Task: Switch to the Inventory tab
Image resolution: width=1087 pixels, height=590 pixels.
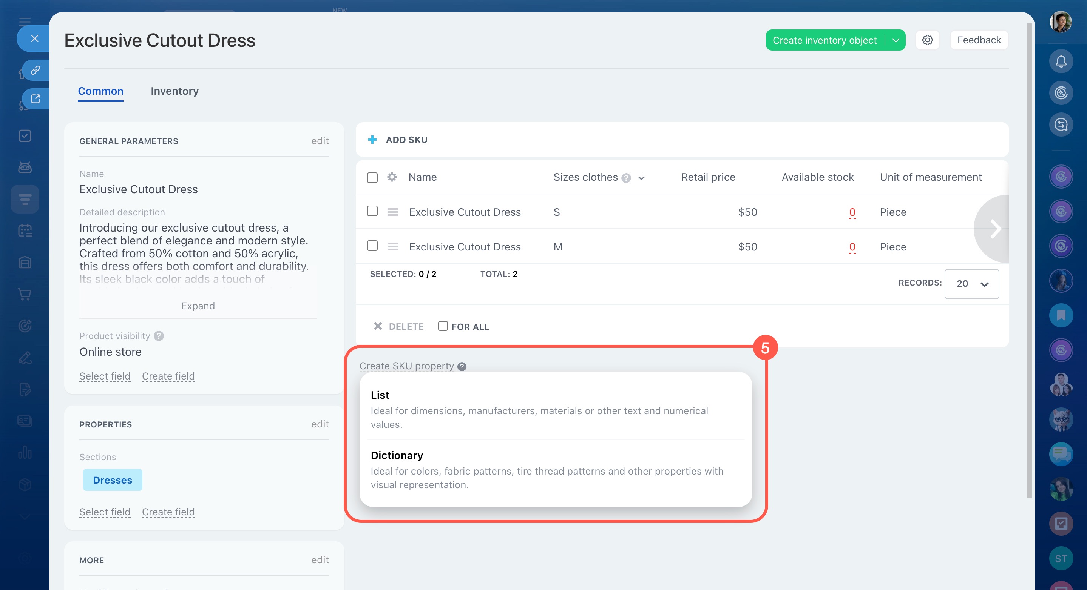Action: point(174,91)
